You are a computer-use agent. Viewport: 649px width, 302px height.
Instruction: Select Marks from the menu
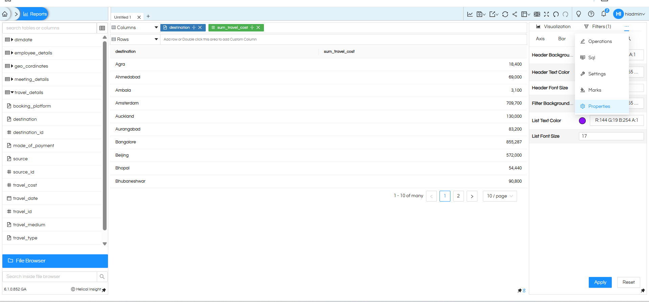pyautogui.click(x=595, y=90)
